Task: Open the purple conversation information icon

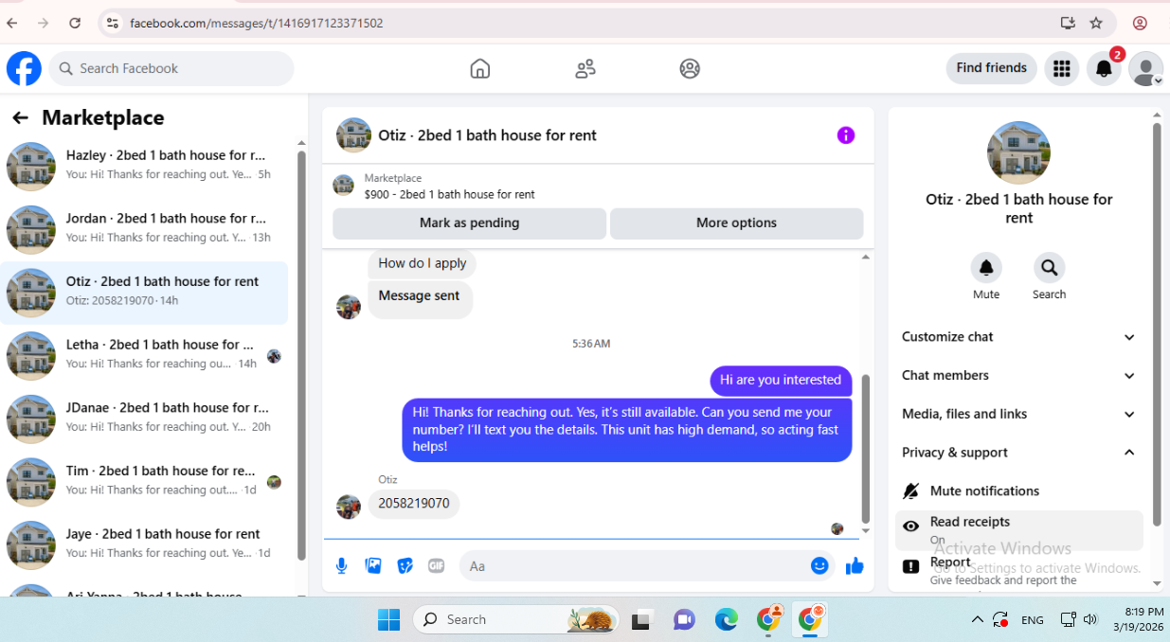Action: [x=846, y=135]
